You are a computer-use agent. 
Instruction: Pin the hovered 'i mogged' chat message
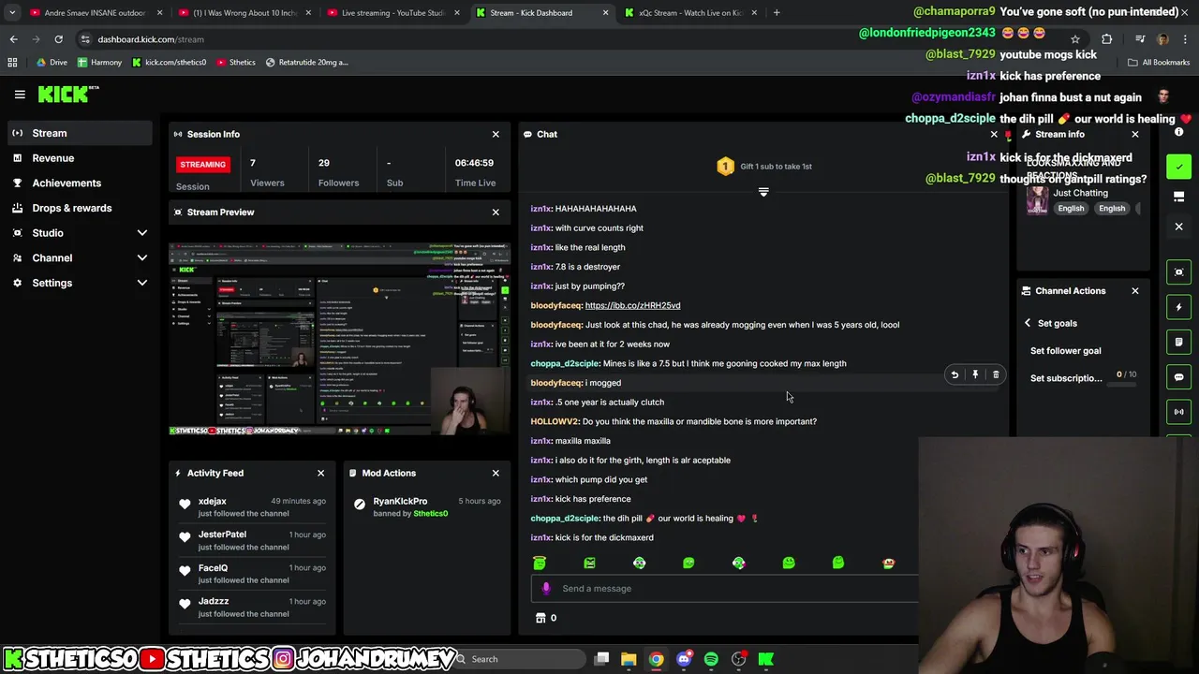tap(975, 374)
